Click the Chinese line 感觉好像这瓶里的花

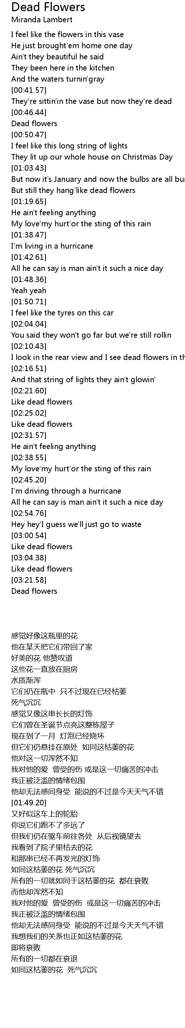click(x=44, y=636)
